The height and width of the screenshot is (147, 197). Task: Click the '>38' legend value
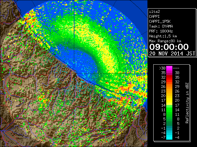click(162, 68)
